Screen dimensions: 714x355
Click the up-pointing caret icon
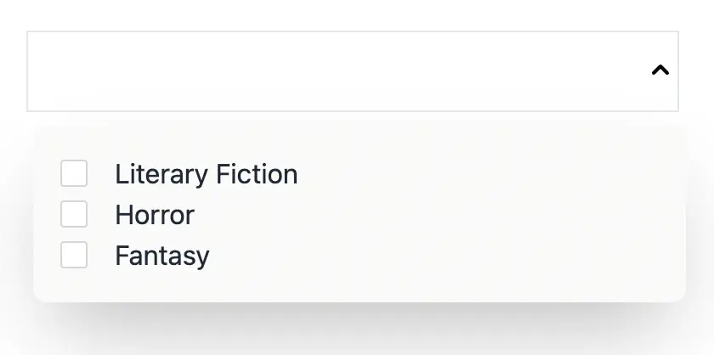[660, 71]
